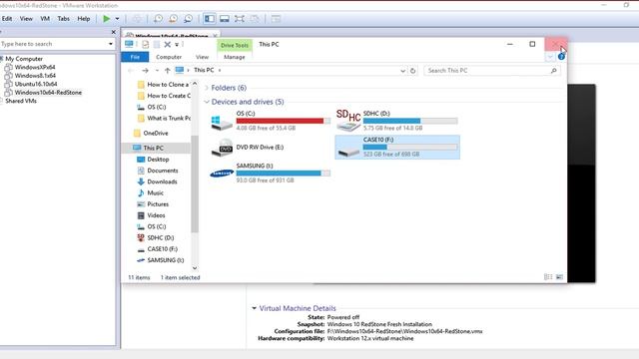
Task: Switch to details view icon in status bar
Action: pyautogui.click(x=548, y=277)
